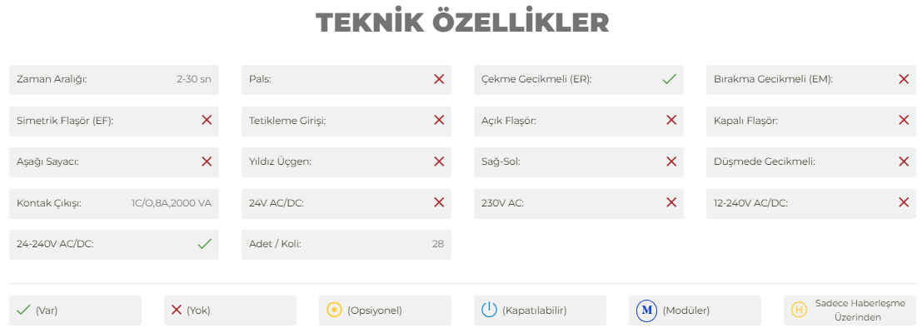Click the red X next to Yıldız Üçgen
Image resolution: width=922 pixels, height=333 pixels.
439,162
